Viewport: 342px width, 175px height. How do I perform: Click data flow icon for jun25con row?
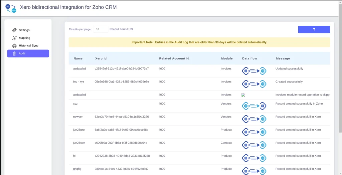click(x=254, y=145)
